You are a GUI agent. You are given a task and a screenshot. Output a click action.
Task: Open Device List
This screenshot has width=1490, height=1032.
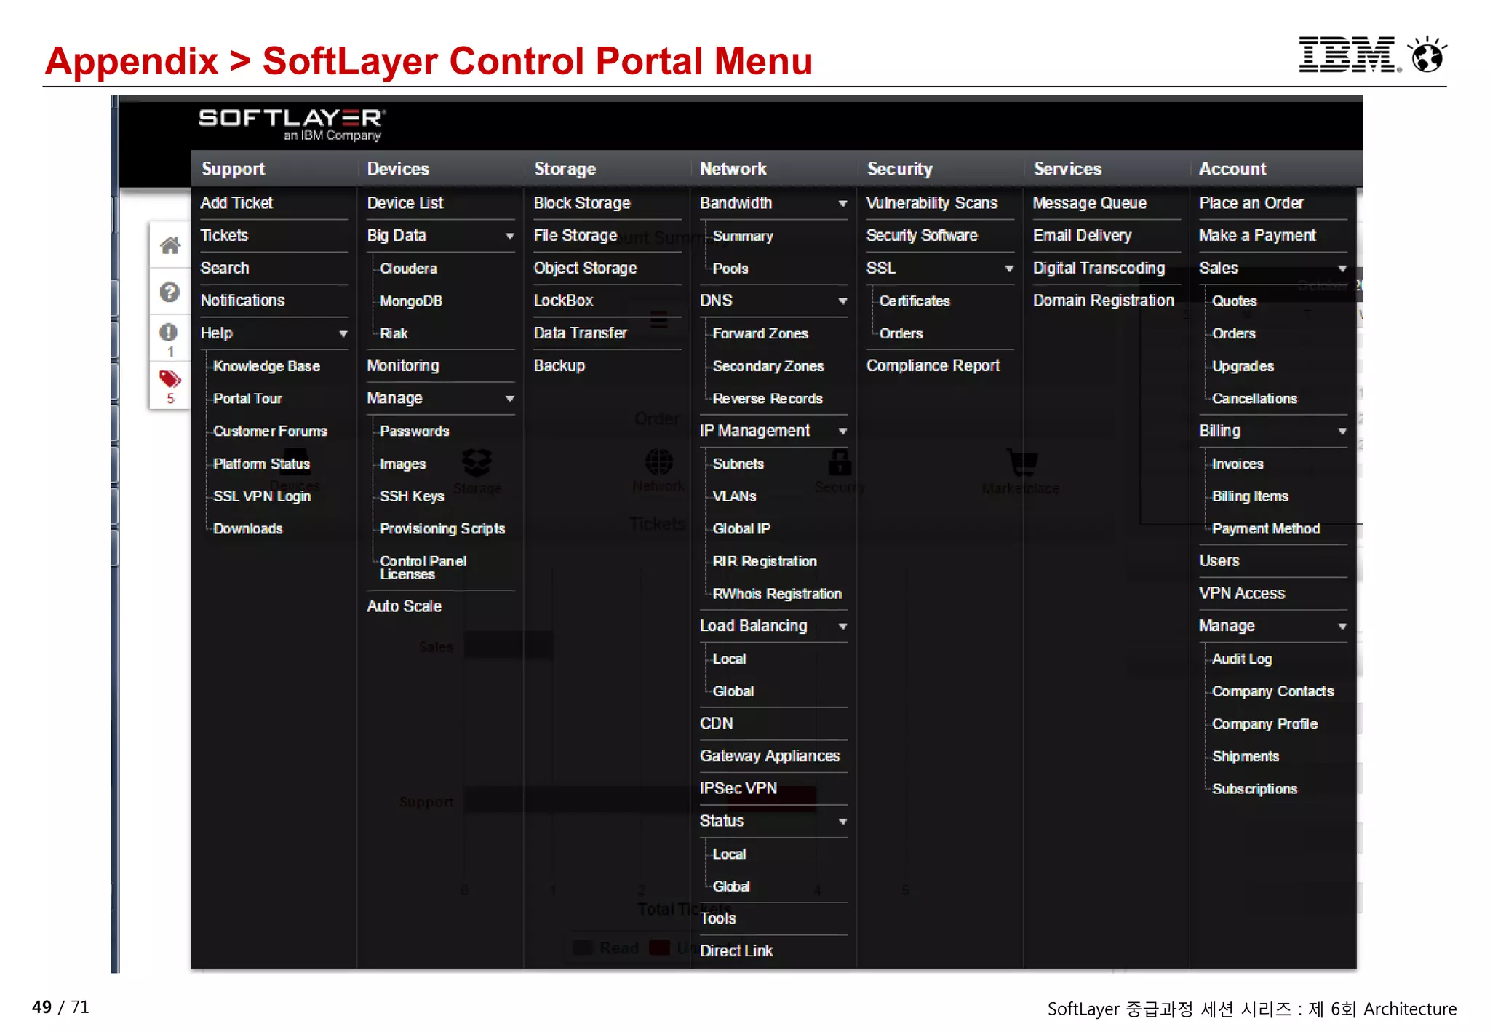(405, 203)
